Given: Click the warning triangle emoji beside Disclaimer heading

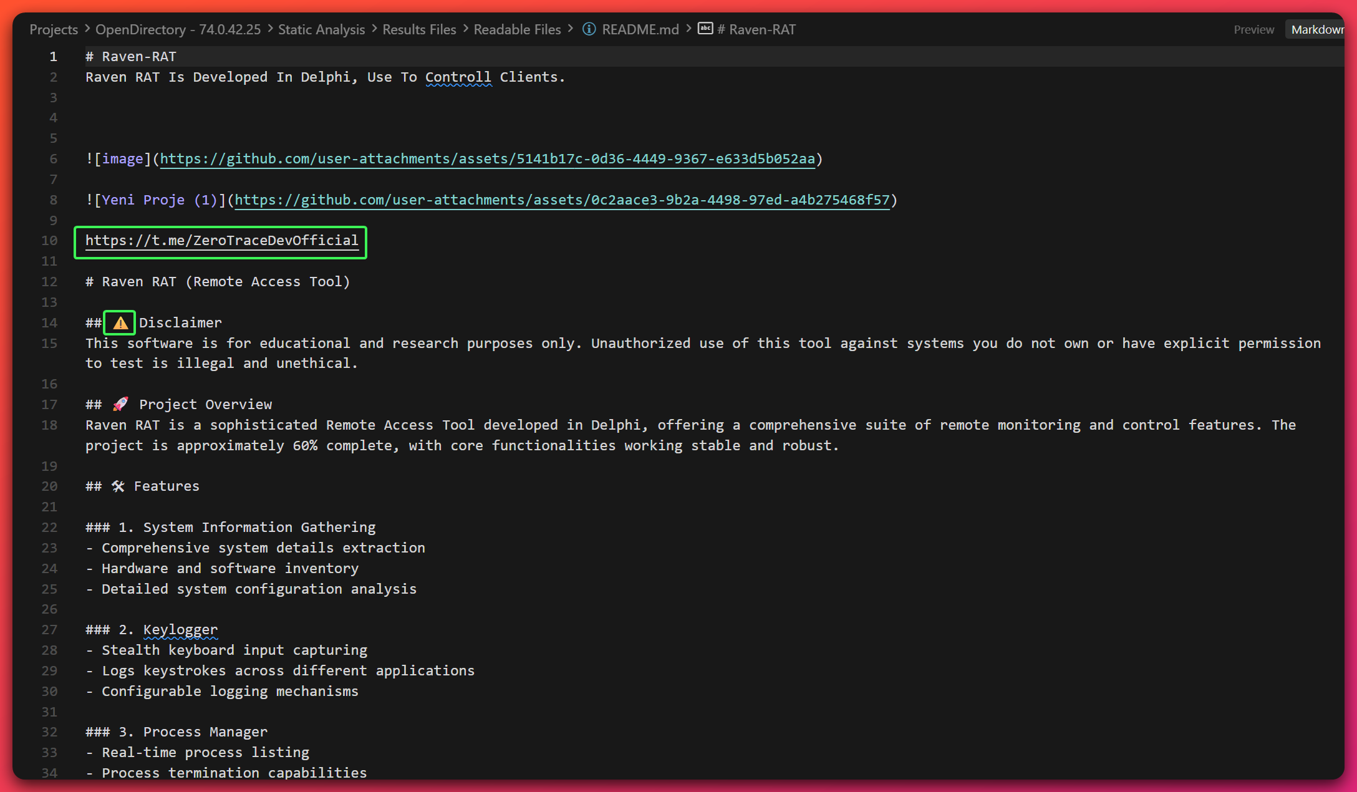Looking at the screenshot, I should pos(119,322).
